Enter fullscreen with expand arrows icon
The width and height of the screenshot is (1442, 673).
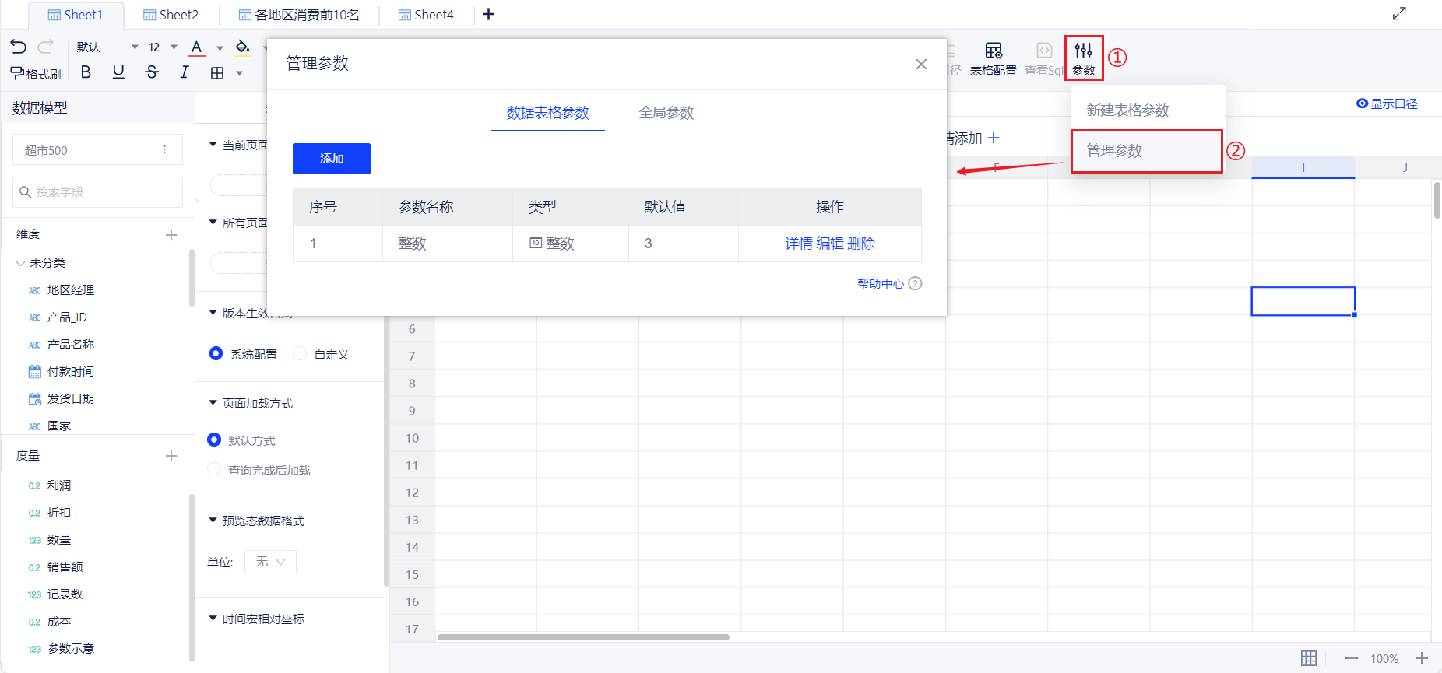(x=1399, y=14)
